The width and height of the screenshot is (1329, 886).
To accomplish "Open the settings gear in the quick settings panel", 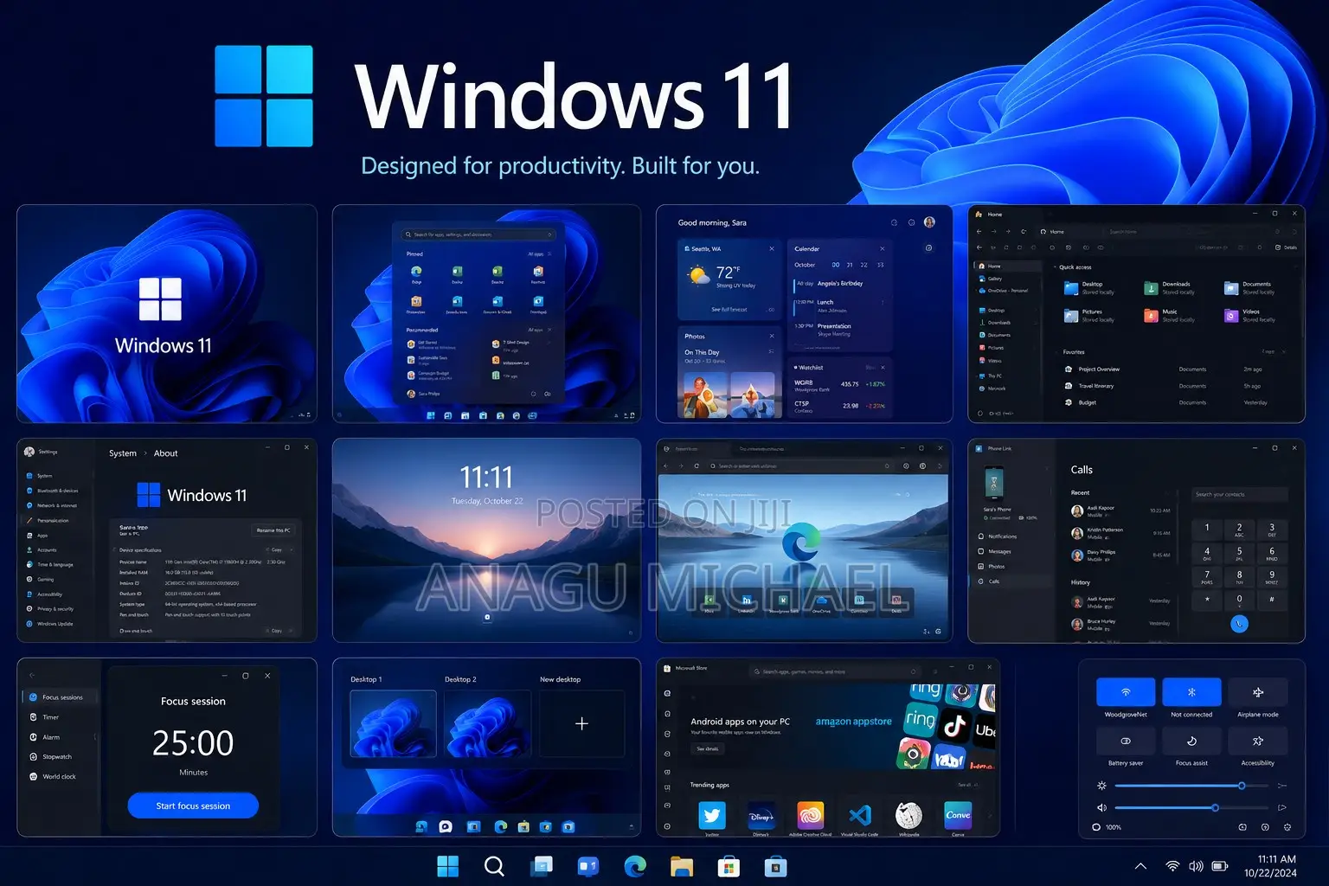I will [x=1287, y=827].
